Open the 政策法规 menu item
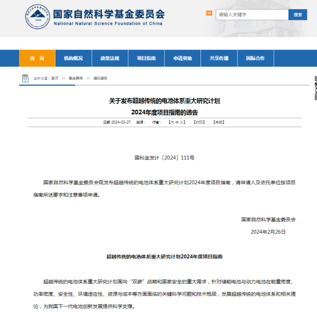Image resolution: width=317 pixels, height=312 pixels. click(x=110, y=58)
